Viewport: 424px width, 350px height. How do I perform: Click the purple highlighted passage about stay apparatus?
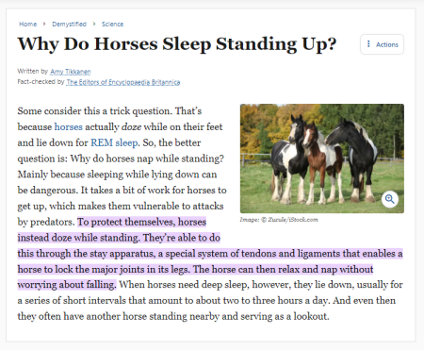pos(210,254)
